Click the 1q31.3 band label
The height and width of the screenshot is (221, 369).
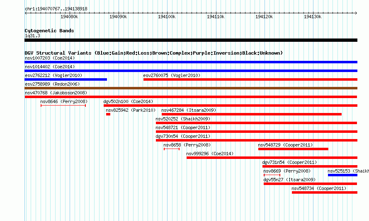tap(32, 36)
